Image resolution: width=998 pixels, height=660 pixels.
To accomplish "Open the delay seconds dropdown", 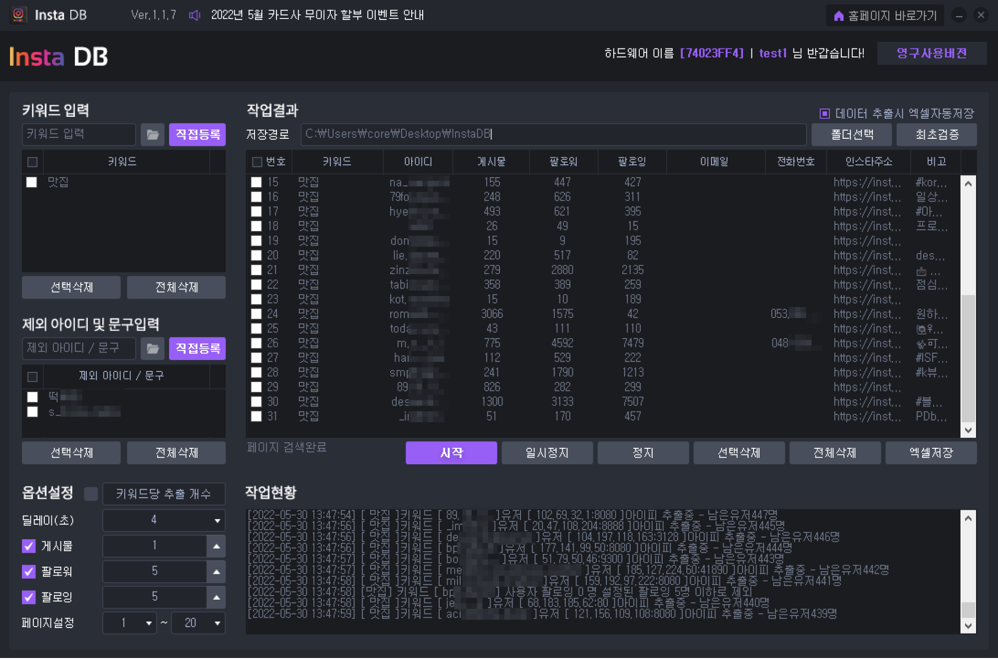I will (164, 520).
